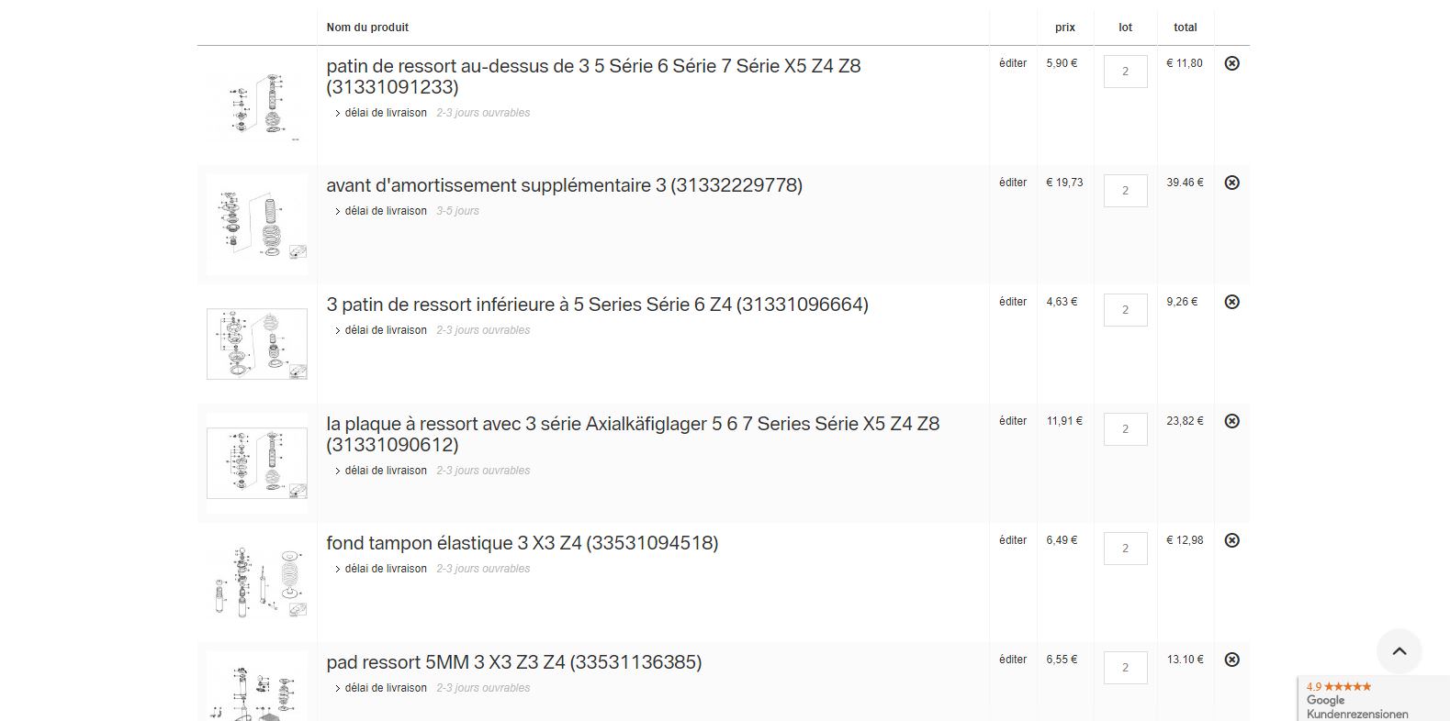Open product link fond tampon élastique 3 X3 Z4
1450x721 pixels.
[x=523, y=543]
